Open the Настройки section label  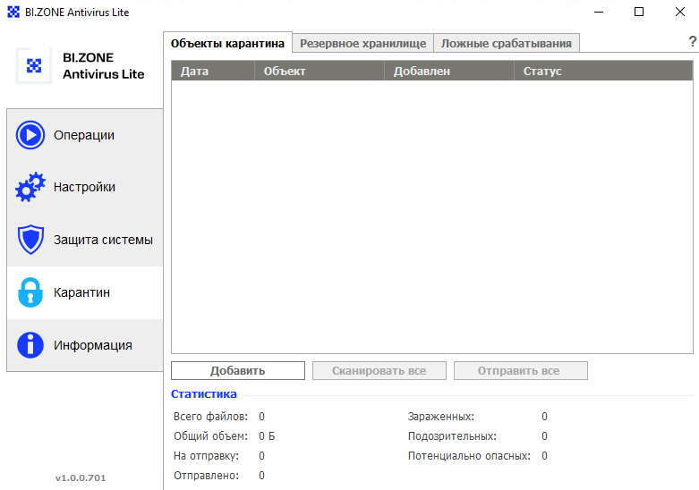(x=84, y=187)
